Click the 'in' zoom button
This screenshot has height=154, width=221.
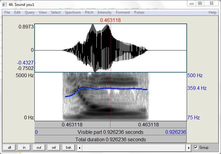pyautogui.click(x=24, y=147)
